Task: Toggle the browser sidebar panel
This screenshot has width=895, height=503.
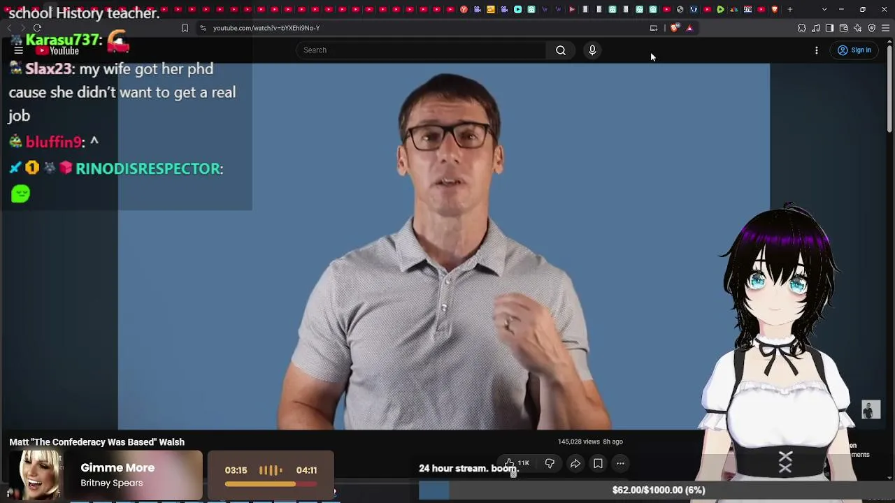Action: [x=829, y=28]
